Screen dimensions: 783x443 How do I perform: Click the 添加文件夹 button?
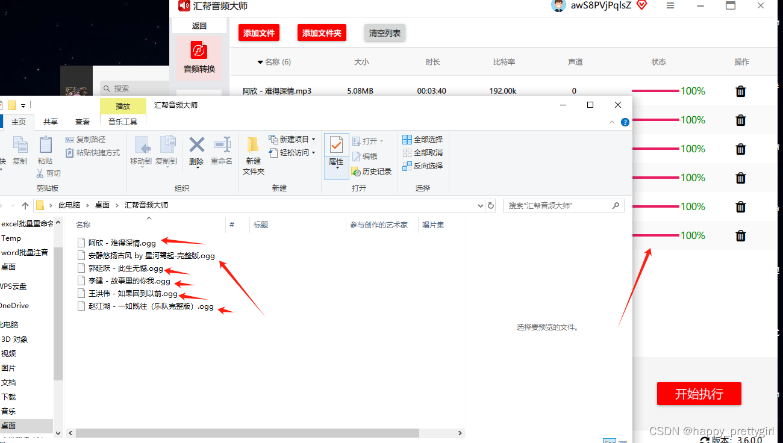[x=322, y=33]
